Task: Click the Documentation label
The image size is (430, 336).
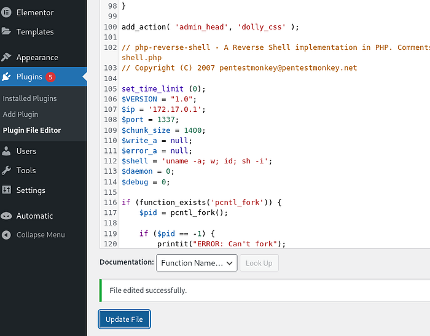Action: (127, 262)
